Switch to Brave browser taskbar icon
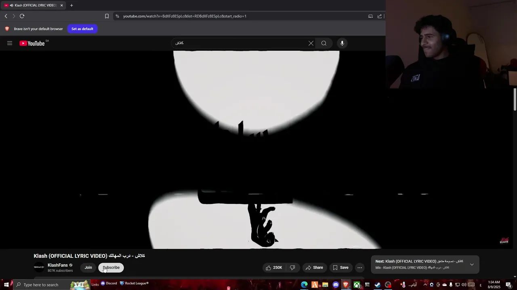Image resolution: width=517 pixels, height=290 pixels. click(x=346, y=285)
